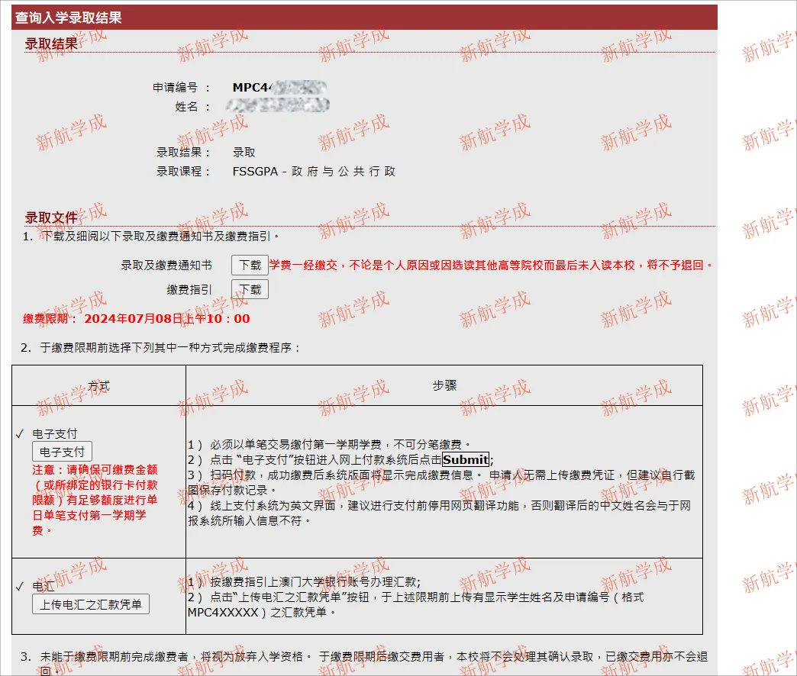Select the MPC4XXXXXX format example text
The image size is (797, 676).
click(223, 613)
